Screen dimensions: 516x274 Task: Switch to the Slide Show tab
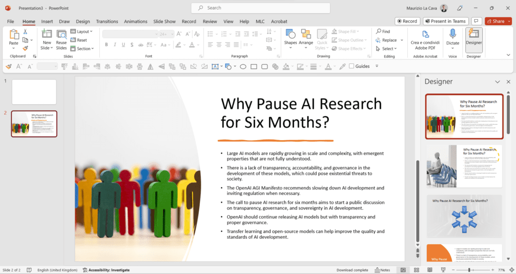pos(164,21)
